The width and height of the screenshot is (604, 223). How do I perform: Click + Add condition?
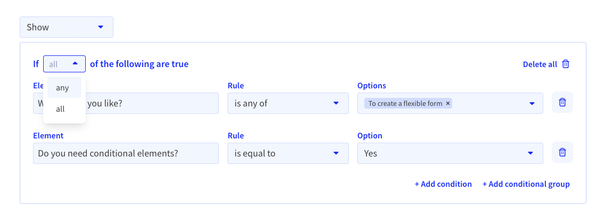443,184
